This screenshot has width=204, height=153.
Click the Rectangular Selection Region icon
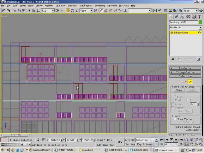[39, 10]
